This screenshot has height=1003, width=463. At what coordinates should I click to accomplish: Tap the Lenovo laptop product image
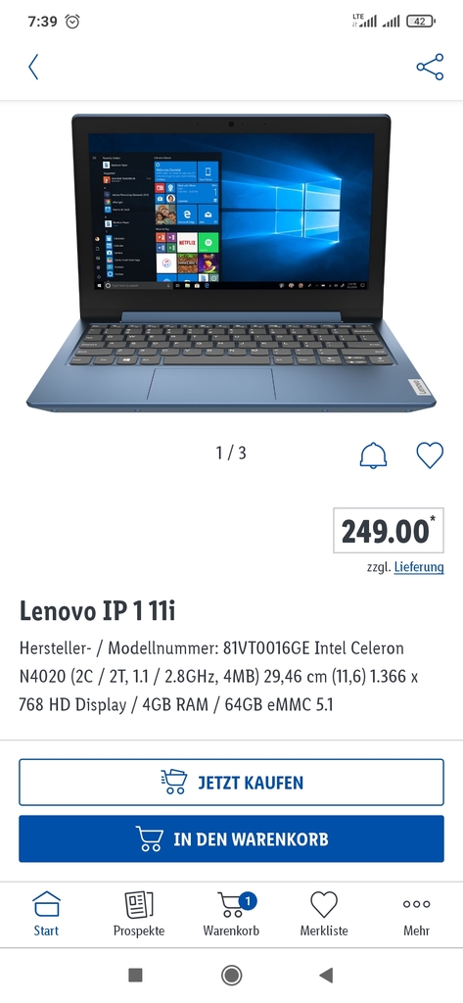coord(231,263)
